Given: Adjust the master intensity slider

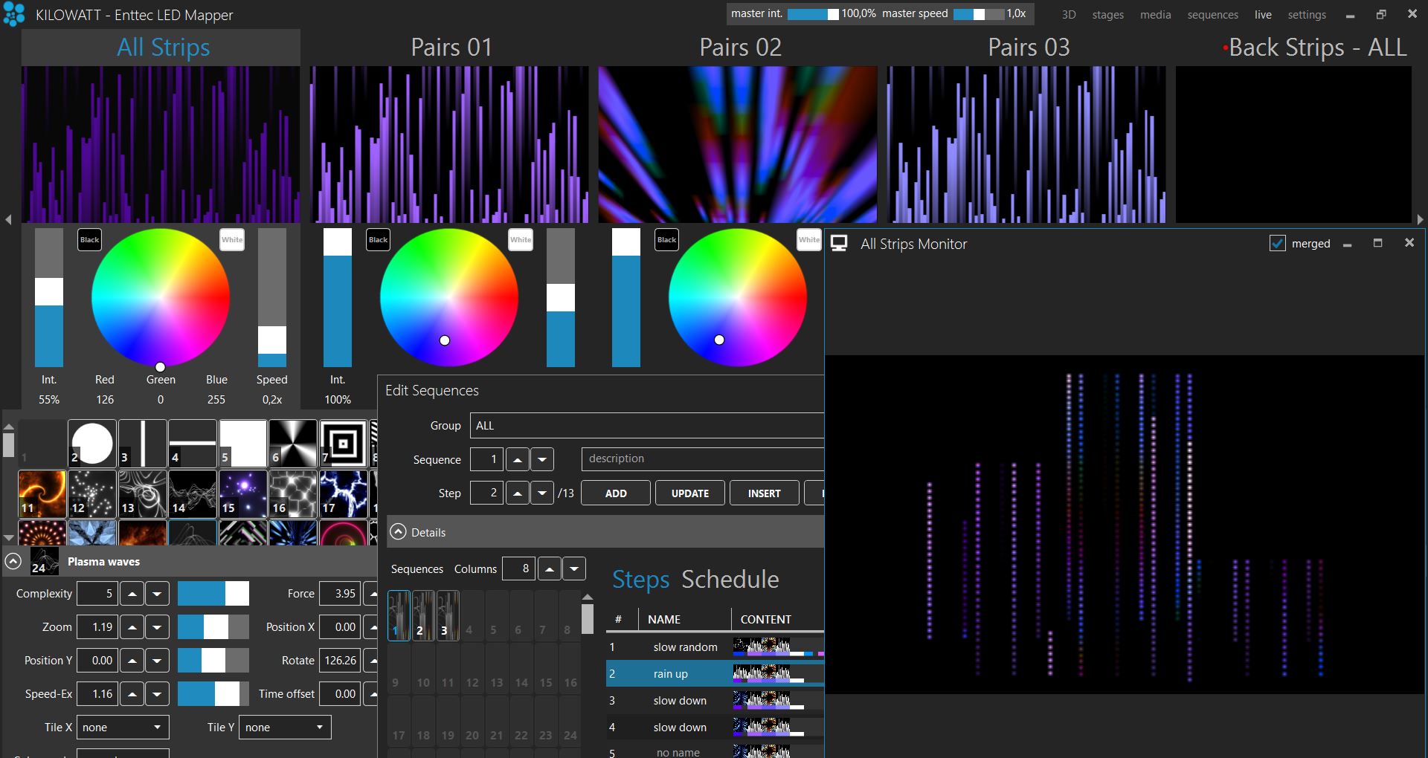Looking at the screenshot, I should coord(812,14).
